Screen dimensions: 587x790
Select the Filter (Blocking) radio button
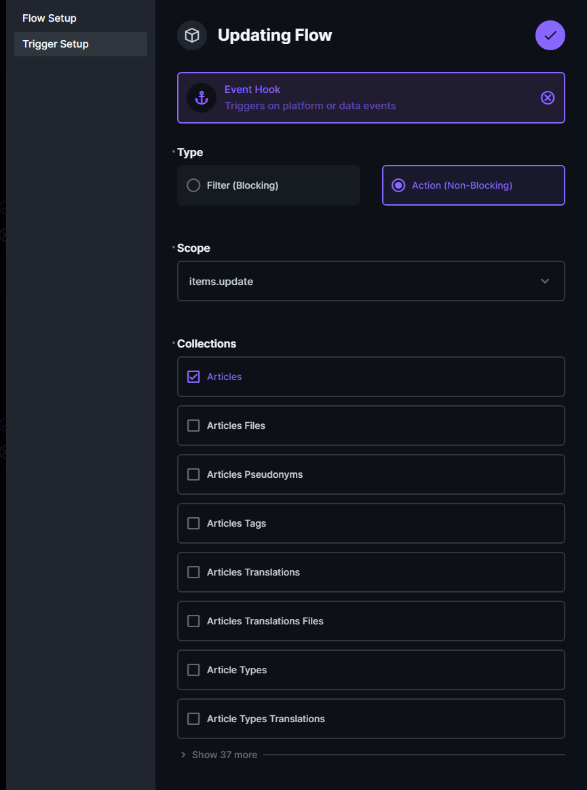(x=193, y=185)
